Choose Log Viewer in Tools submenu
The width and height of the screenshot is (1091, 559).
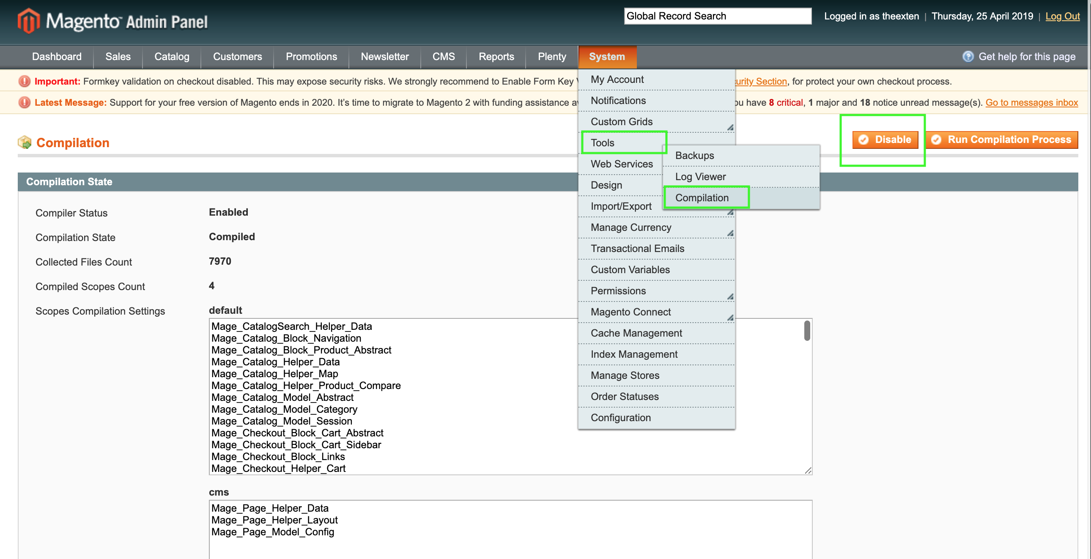point(741,177)
